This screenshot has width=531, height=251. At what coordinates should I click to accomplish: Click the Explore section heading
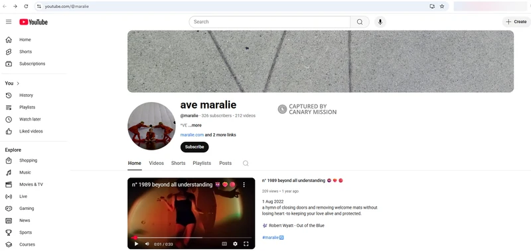[x=13, y=150]
